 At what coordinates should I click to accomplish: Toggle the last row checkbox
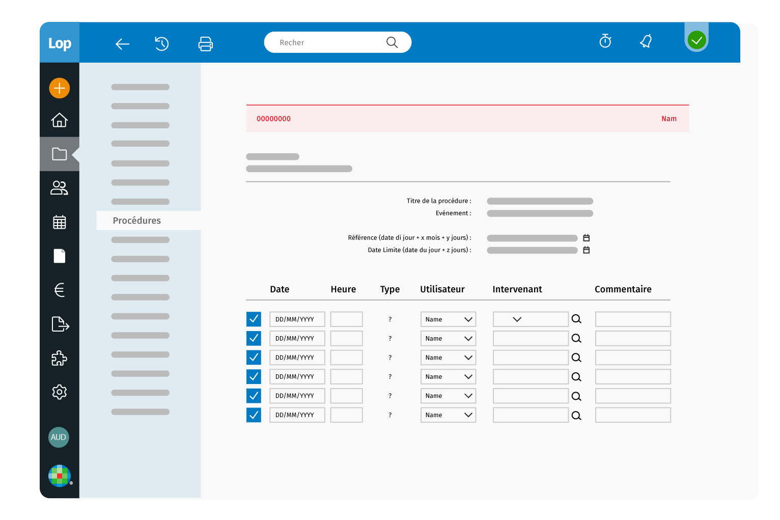[x=254, y=415]
